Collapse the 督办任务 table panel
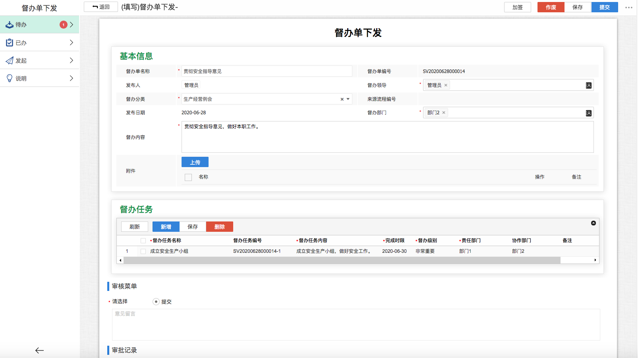The width and height of the screenshot is (638, 358). coord(594,223)
